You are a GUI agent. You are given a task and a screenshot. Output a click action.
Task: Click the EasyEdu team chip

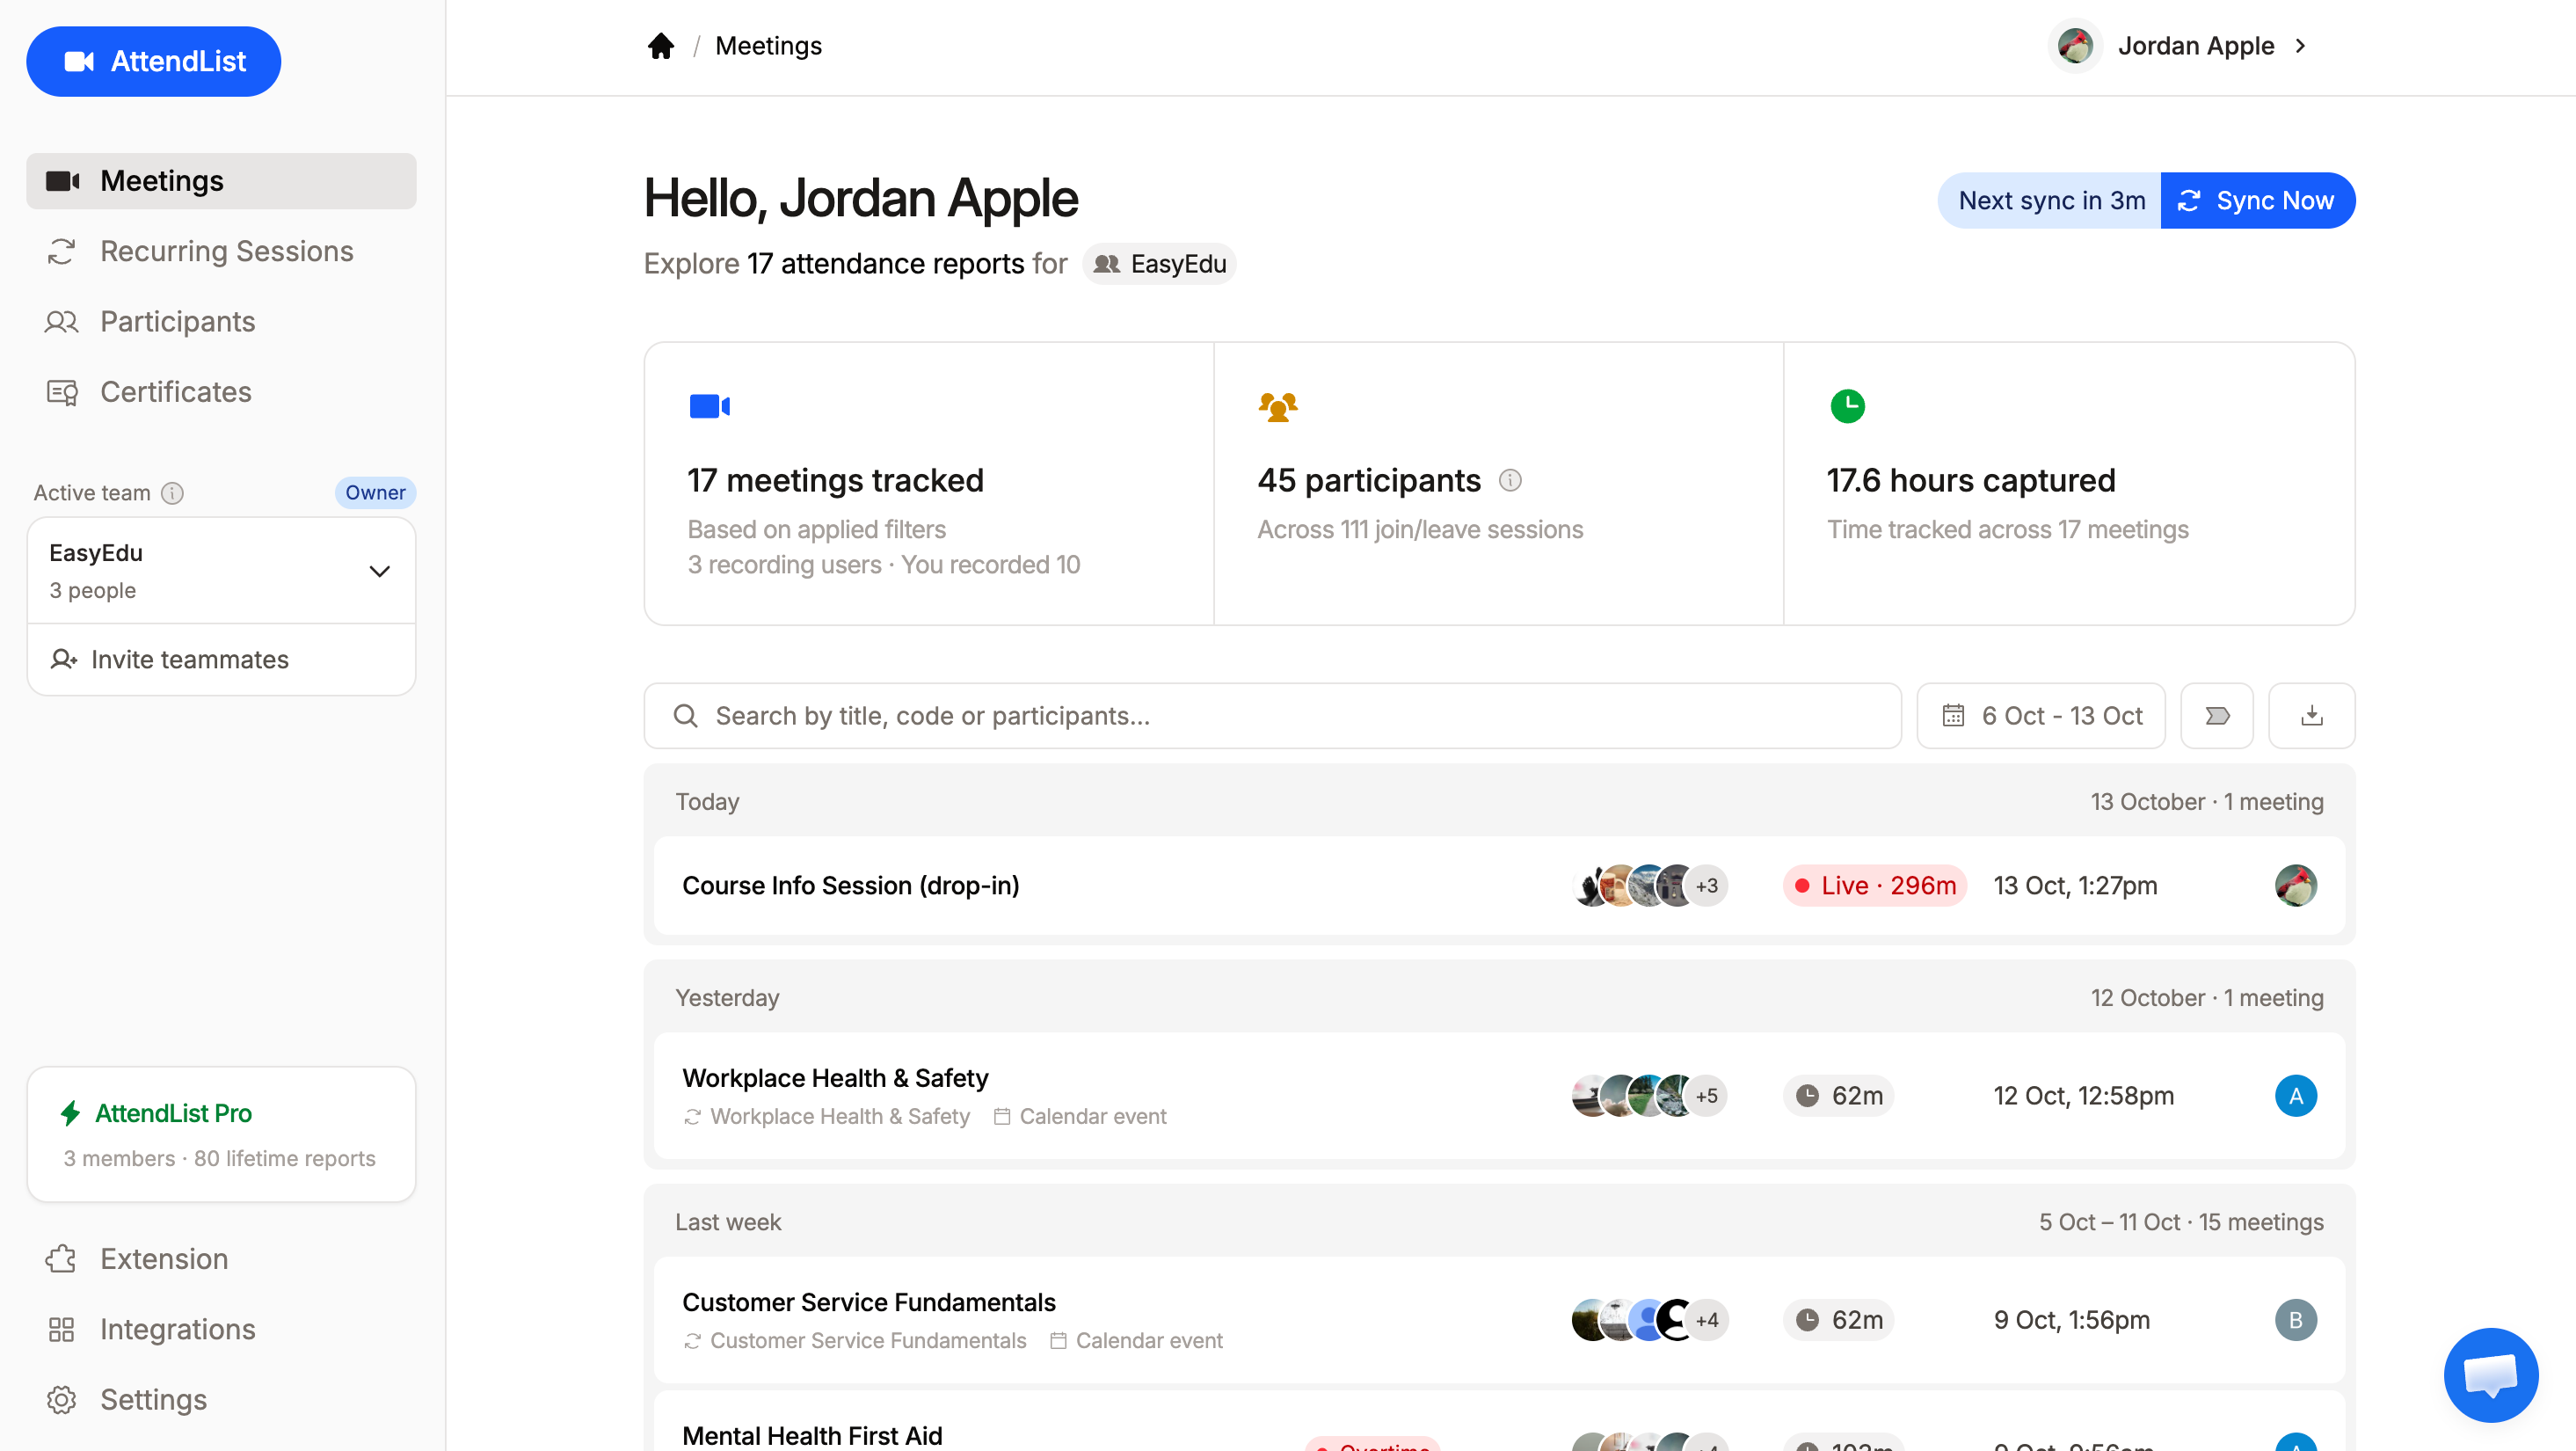(1159, 264)
